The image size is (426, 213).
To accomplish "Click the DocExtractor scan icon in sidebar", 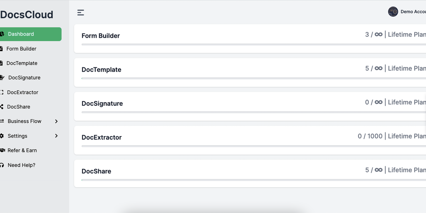I will coord(2,92).
